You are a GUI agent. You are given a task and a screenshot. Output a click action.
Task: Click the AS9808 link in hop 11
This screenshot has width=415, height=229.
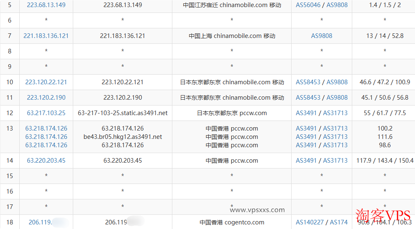[337, 98]
